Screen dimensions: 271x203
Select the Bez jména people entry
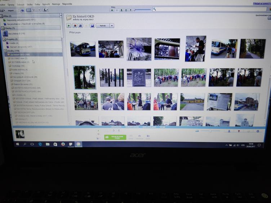(14, 34)
